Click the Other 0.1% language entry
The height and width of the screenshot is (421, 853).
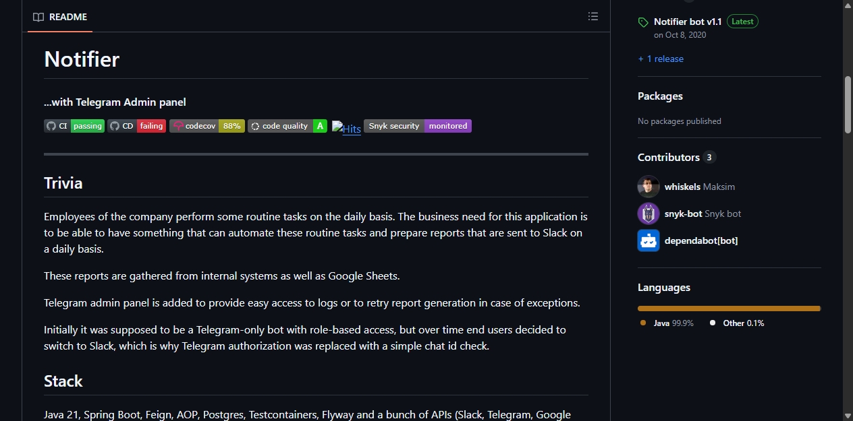pyautogui.click(x=737, y=323)
